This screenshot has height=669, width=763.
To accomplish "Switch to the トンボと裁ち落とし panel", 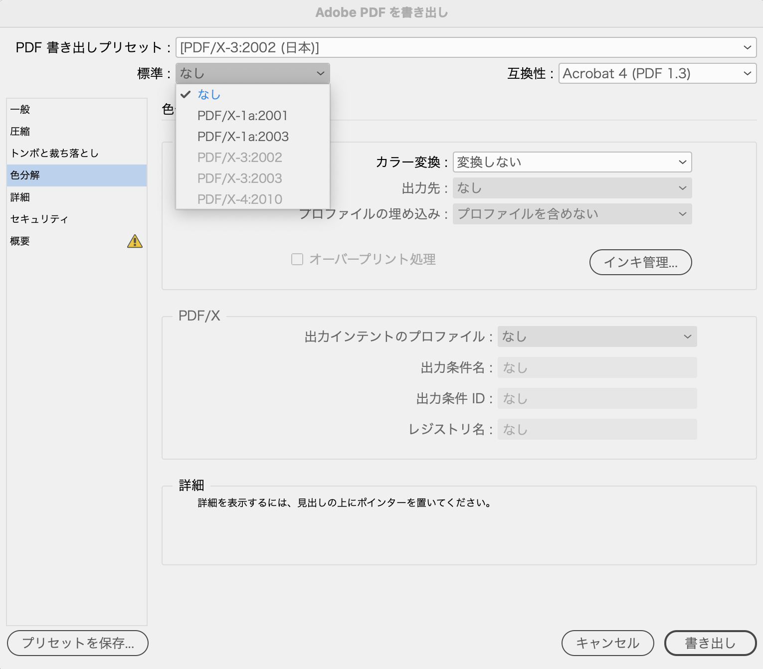I will (x=77, y=153).
